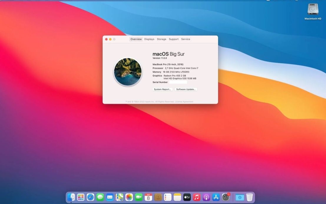Open the License Agreement link

point(184,102)
